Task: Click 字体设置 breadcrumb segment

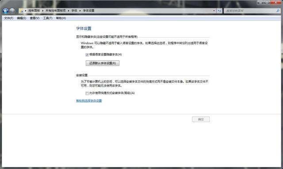Action: coord(88,11)
